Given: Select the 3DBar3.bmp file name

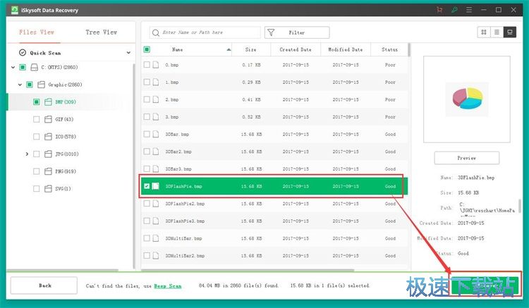Looking at the screenshot, I should (178, 169).
